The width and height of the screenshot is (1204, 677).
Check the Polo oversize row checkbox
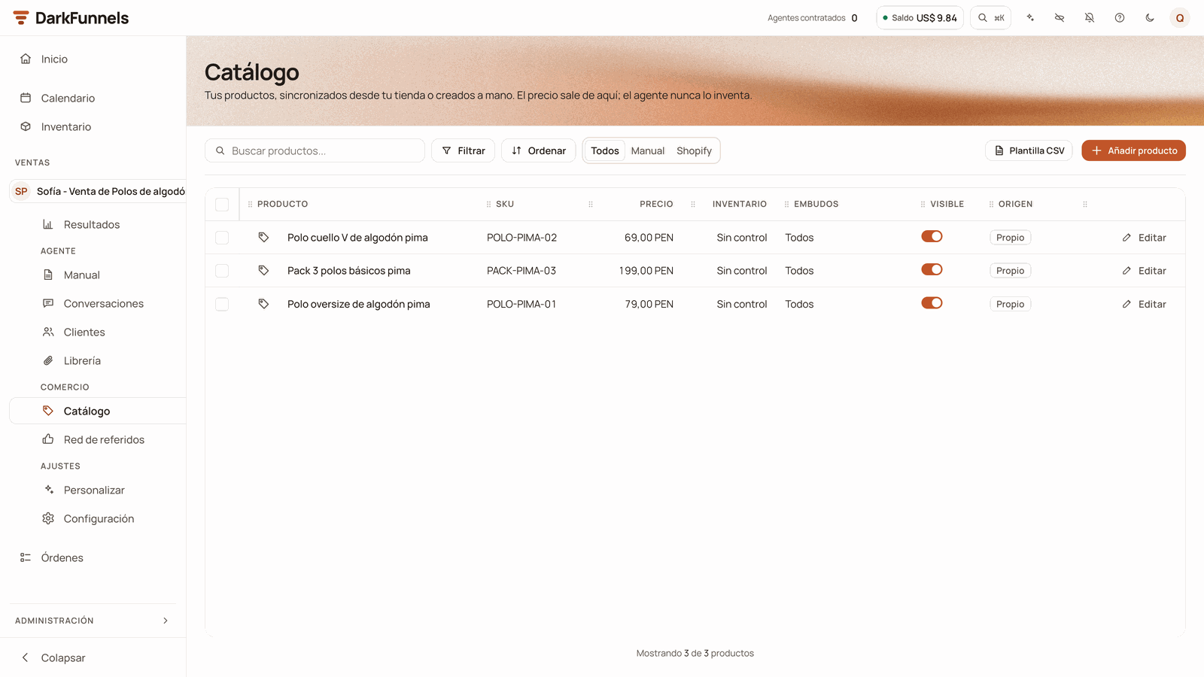click(222, 304)
